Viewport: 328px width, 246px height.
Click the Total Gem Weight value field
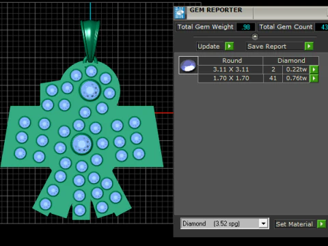[x=245, y=27]
